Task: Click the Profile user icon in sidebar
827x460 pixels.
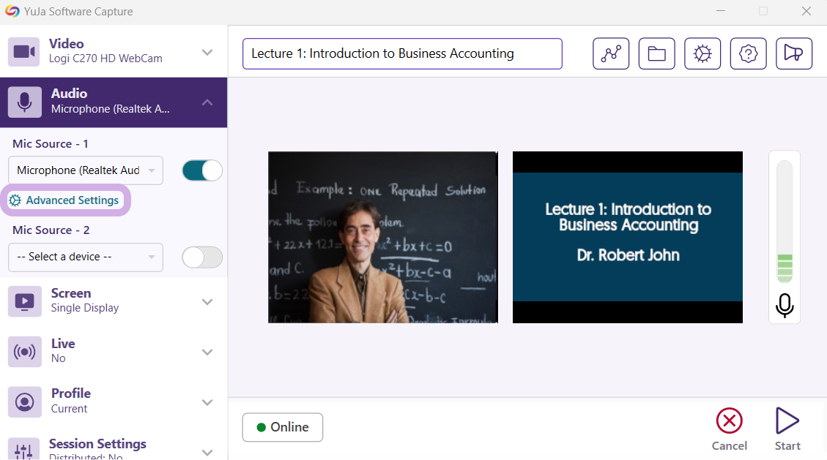Action: point(25,401)
